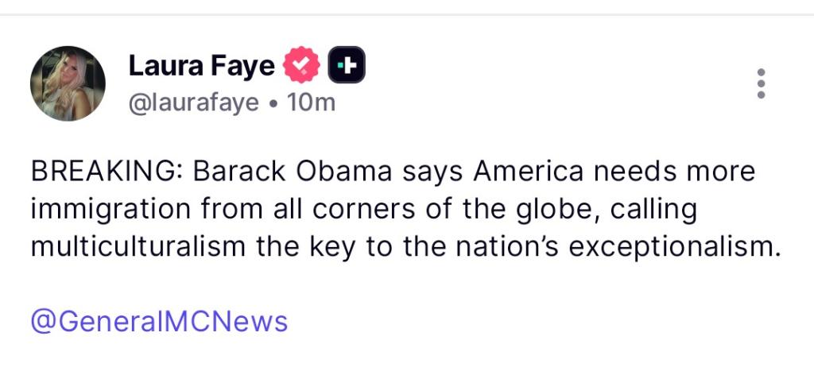Click the Laura Faye display name

pos(200,67)
